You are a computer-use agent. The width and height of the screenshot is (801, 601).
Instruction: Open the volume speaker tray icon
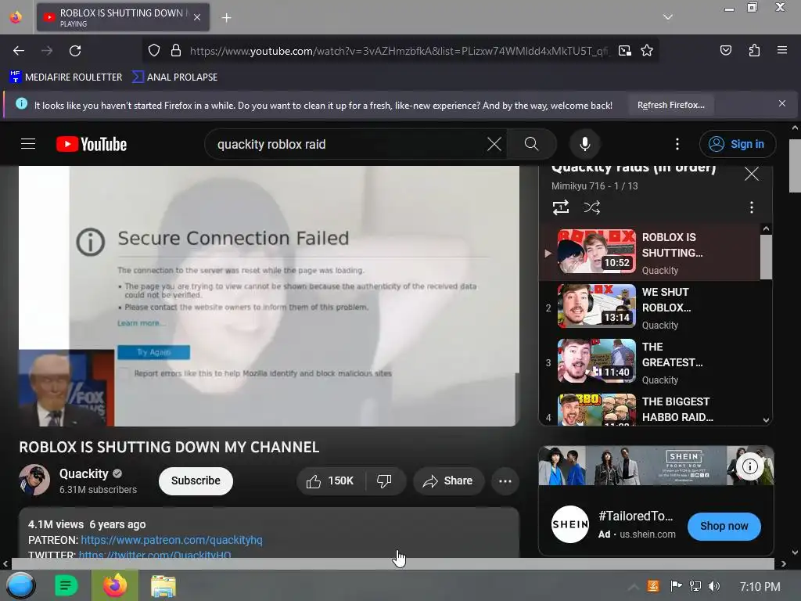click(x=714, y=585)
